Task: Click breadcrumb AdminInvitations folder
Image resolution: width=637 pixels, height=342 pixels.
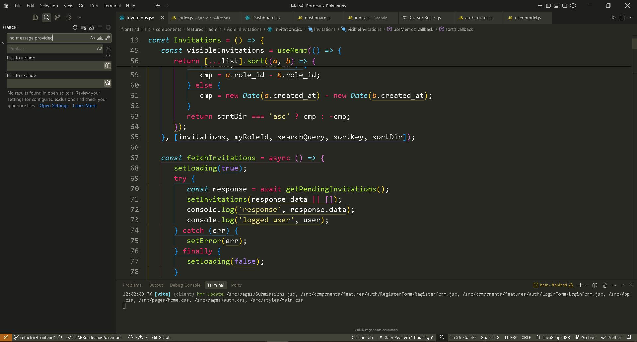Action: 244,29
